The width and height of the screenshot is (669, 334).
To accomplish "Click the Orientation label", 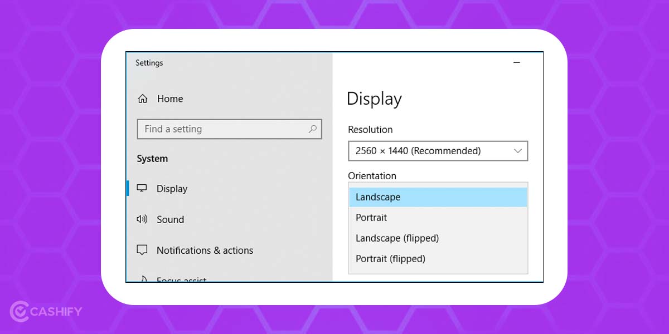I will [x=372, y=176].
